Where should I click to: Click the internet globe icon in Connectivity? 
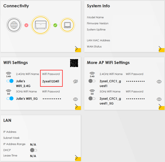click(14, 25)
